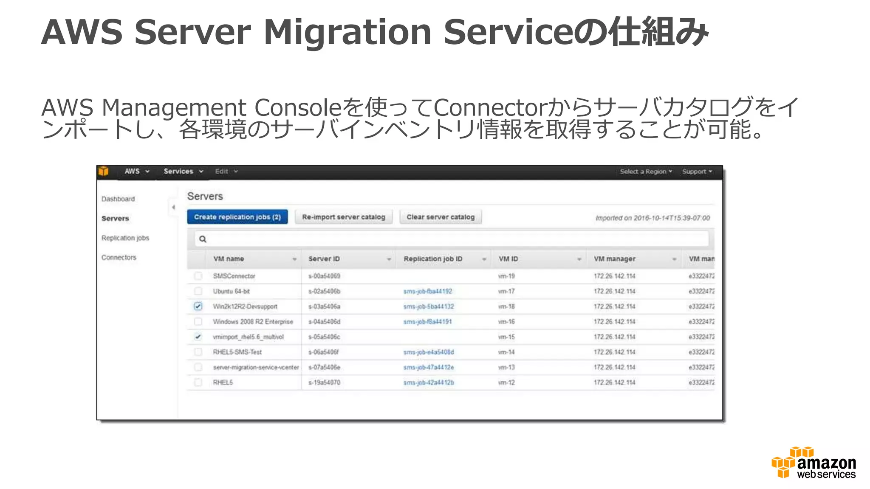Click Clear server catalog button
The height and width of the screenshot is (489, 870).
(441, 217)
